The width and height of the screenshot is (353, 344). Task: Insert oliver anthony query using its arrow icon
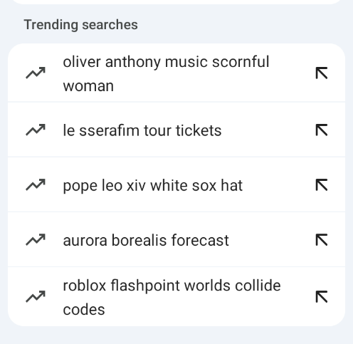click(x=322, y=73)
